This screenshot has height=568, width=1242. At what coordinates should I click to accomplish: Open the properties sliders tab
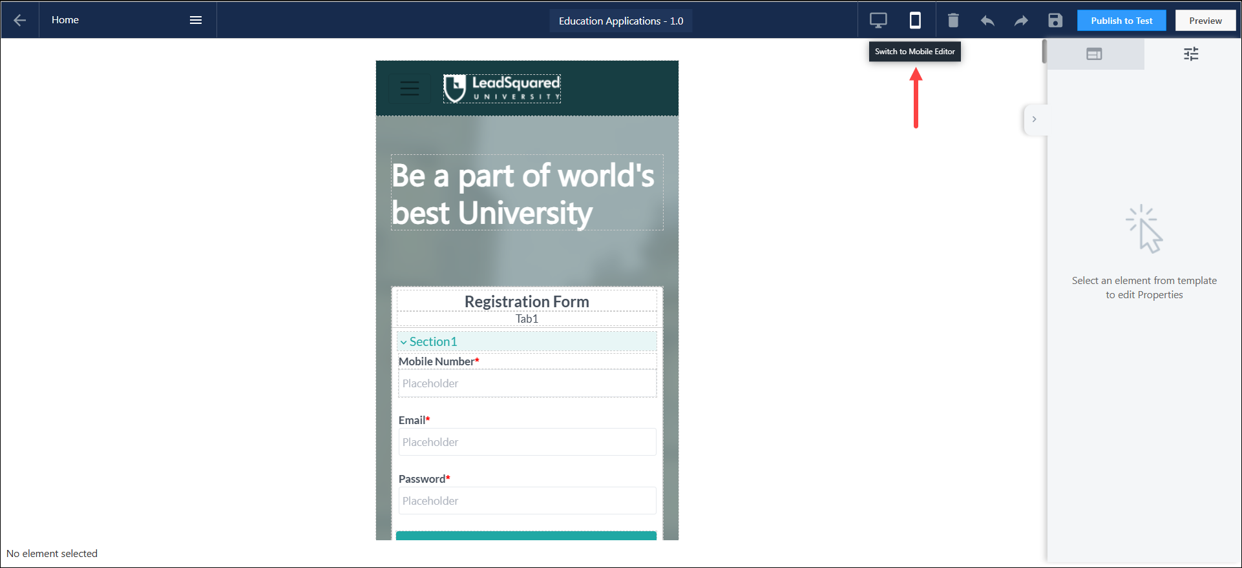(1191, 54)
